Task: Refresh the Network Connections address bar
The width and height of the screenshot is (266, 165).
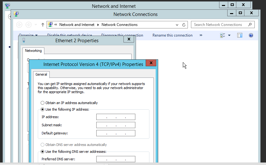Action: point(184,25)
